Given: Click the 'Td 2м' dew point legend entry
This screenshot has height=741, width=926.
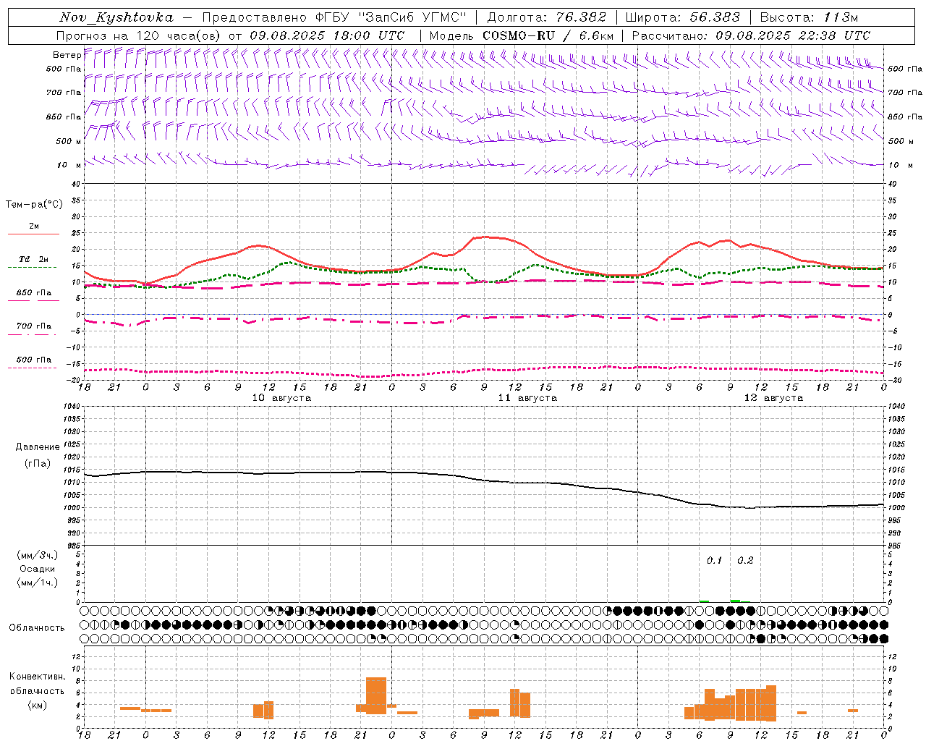Looking at the screenshot, I should 34,259.
